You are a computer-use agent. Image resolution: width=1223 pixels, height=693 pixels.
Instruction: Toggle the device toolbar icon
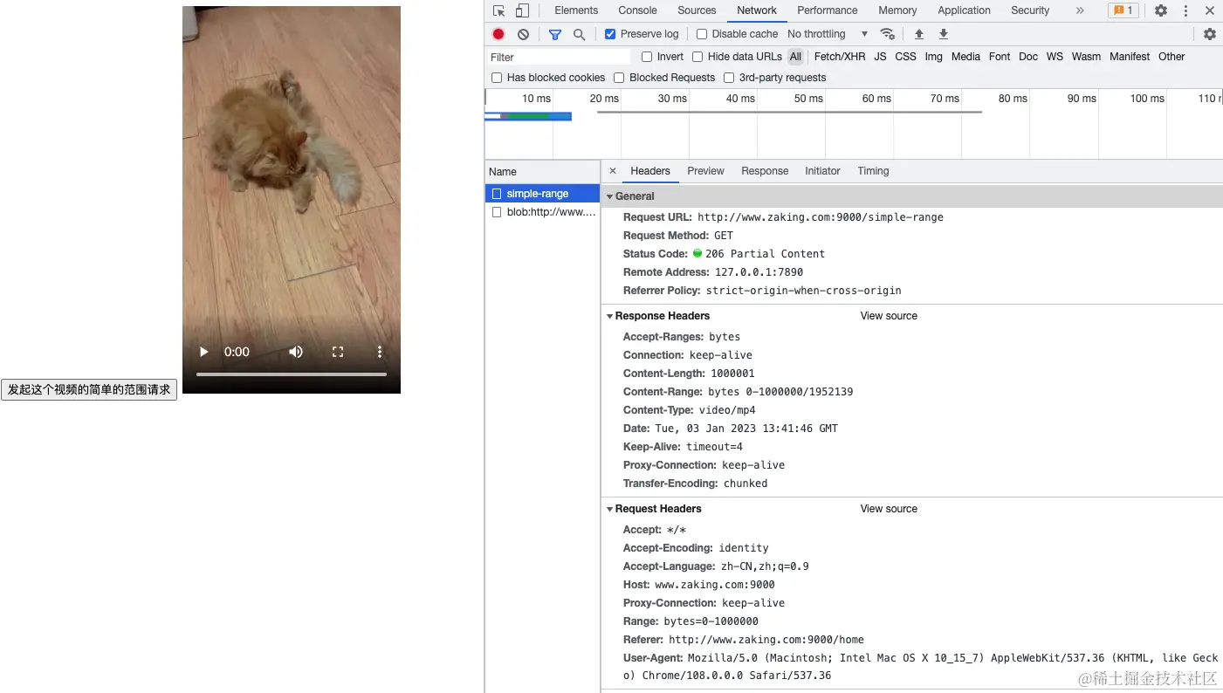tap(522, 10)
